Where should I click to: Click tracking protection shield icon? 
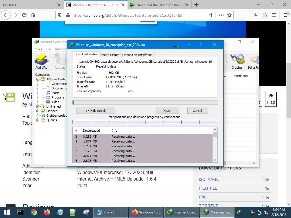tap(60, 15)
